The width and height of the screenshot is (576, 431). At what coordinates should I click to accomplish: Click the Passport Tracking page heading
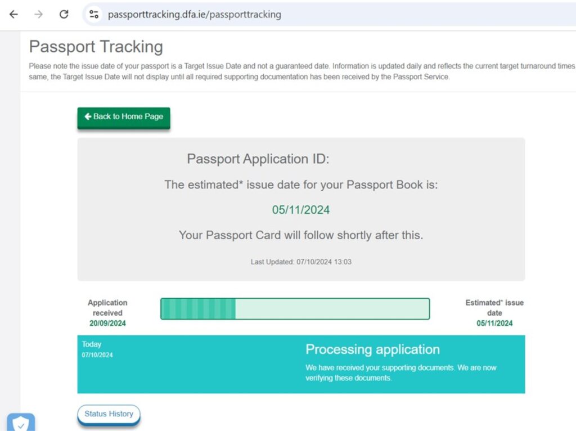96,47
